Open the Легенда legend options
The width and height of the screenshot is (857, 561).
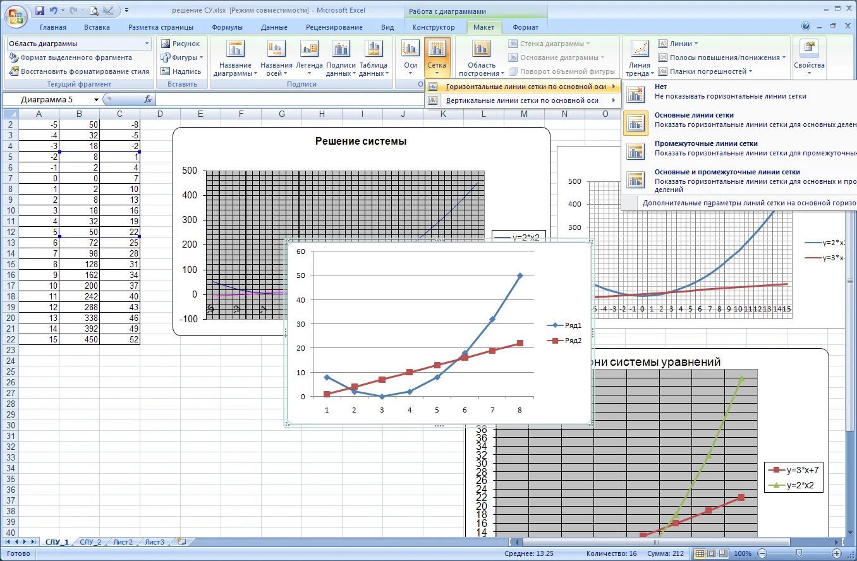(309, 59)
